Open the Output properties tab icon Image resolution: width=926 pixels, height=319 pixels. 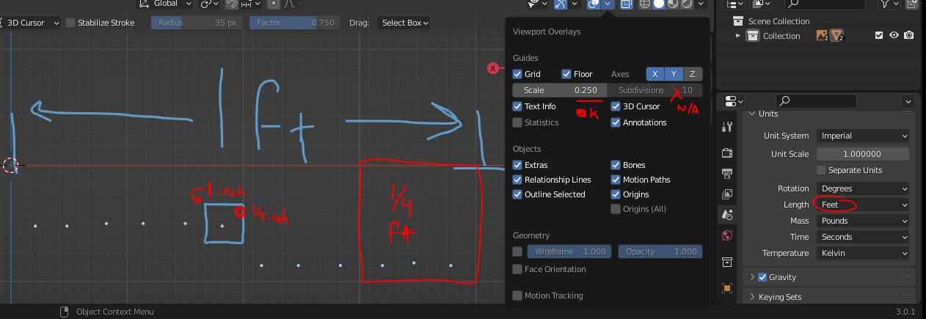coord(726,174)
